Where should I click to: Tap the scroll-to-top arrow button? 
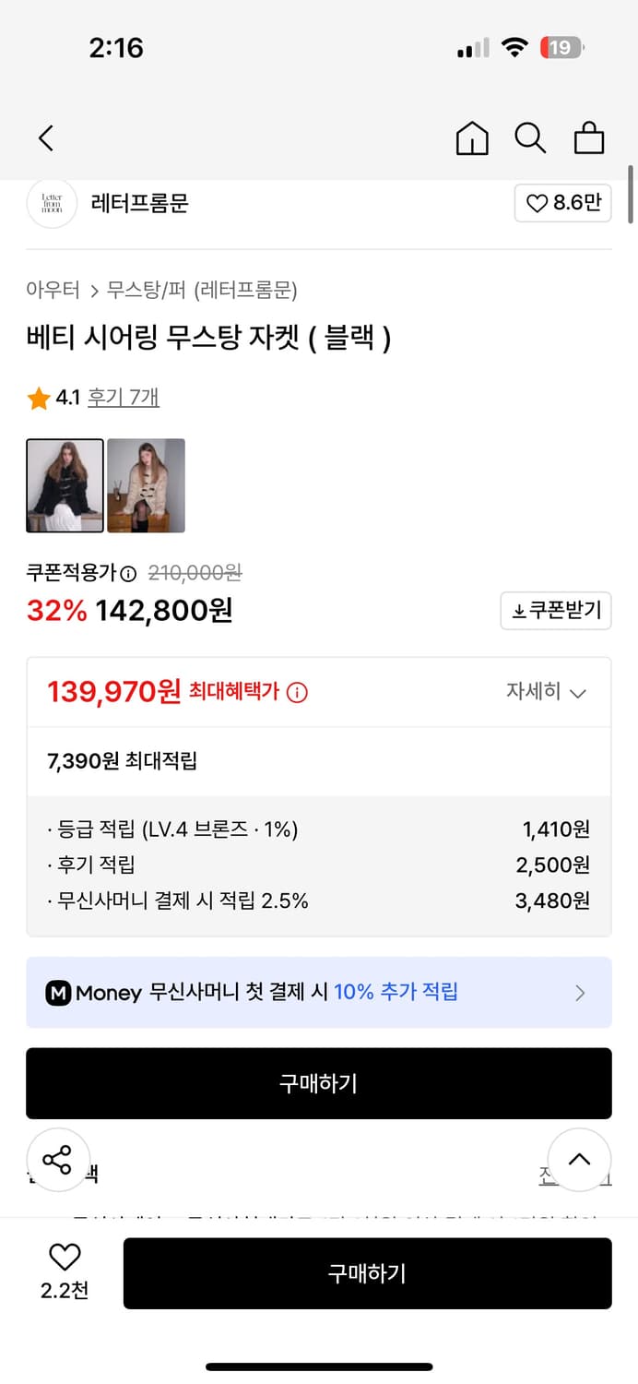click(579, 1160)
